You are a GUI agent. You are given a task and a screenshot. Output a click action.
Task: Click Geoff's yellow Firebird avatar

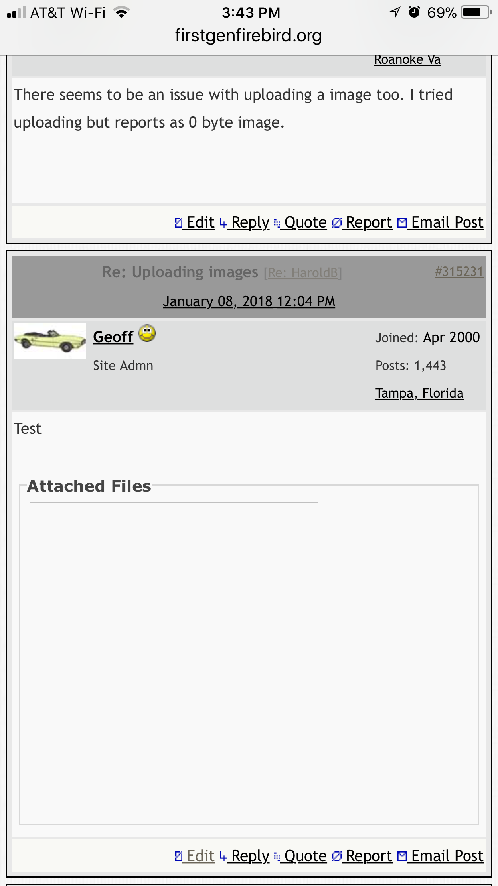(50, 341)
